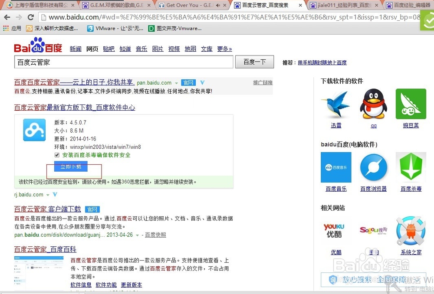This screenshot has height=294, width=434.
Task: Select the 贴吧 category
Action: coord(109,49)
